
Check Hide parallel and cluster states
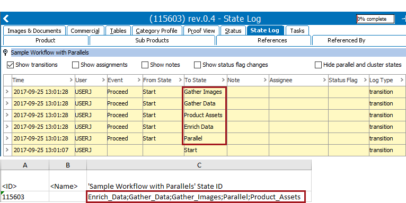(318, 65)
